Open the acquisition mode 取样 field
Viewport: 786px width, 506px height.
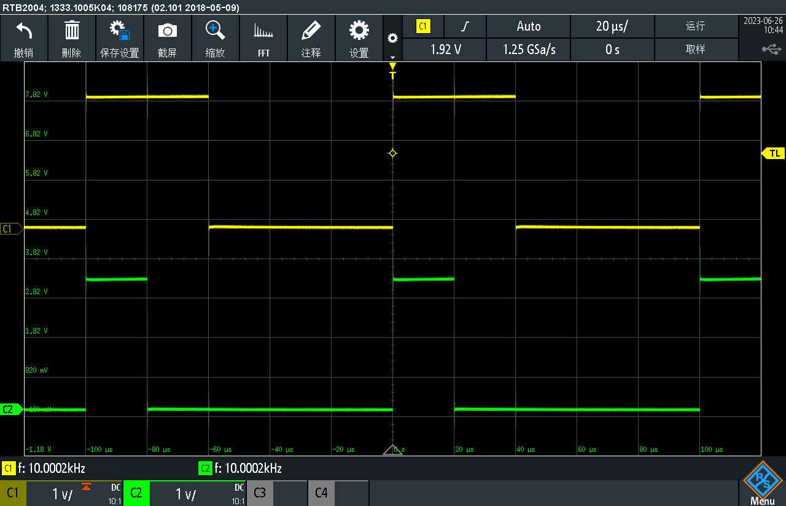[x=696, y=50]
